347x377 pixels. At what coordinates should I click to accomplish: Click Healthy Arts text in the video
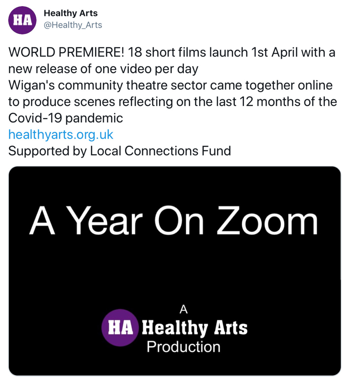195,328
